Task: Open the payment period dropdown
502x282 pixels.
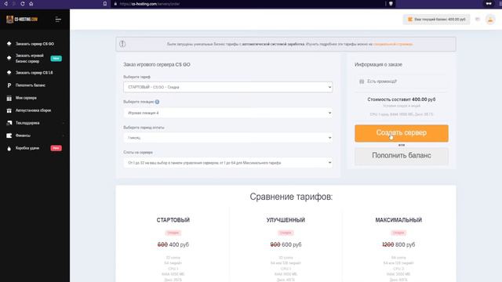Action: [227, 138]
